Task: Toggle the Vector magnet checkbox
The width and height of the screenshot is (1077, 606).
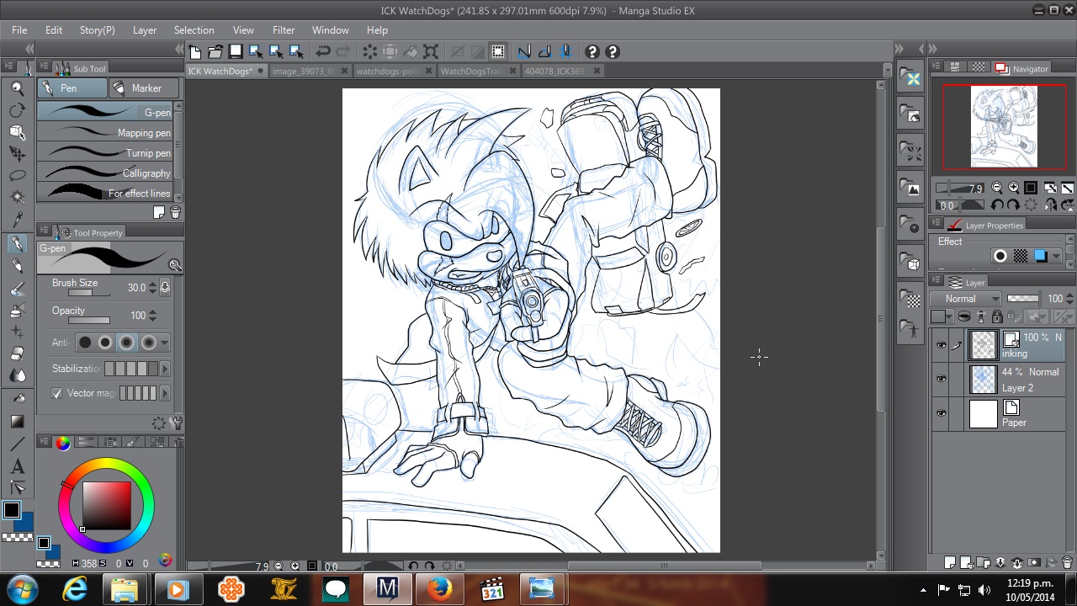Action: click(x=56, y=393)
